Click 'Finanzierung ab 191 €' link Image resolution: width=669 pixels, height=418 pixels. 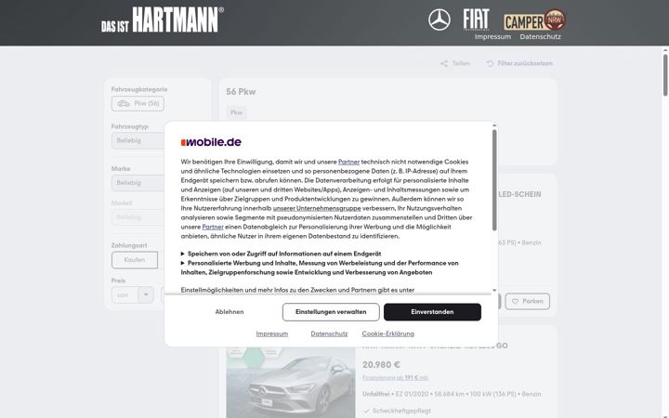pyautogui.click(x=396, y=378)
